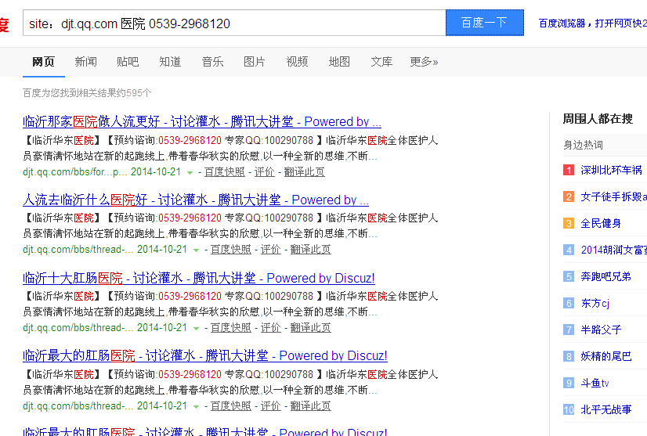Image resolution: width=647 pixels, height=436 pixels.
Task: Expand the 更多» tab
Action: coord(424,62)
